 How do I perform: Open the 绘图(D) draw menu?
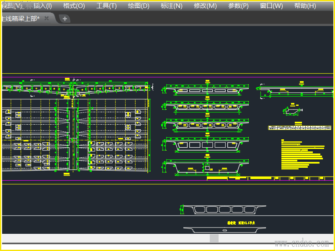pos(138,6)
